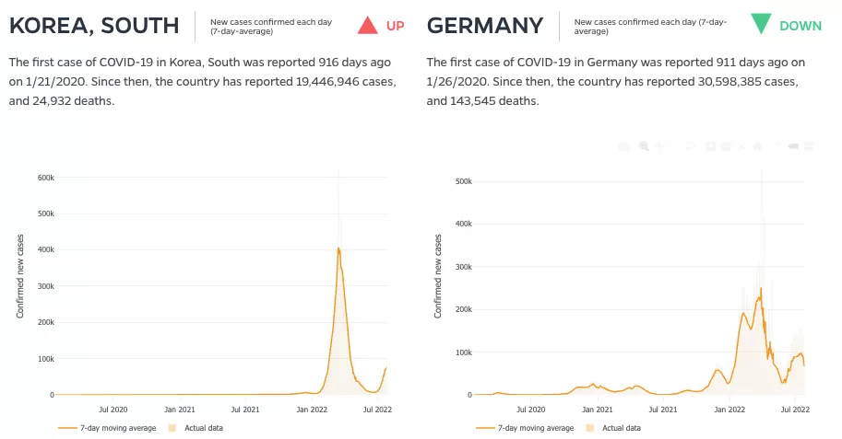Enable show closest data on hover icon
This screenshot has width=842, height=439.
[x=793, y=146]
